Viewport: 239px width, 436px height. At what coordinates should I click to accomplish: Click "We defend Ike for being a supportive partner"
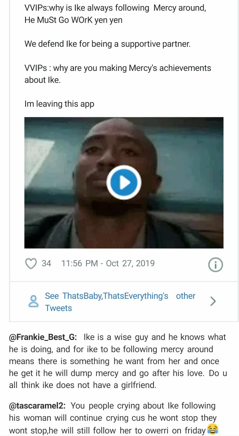tap(107, 44)
